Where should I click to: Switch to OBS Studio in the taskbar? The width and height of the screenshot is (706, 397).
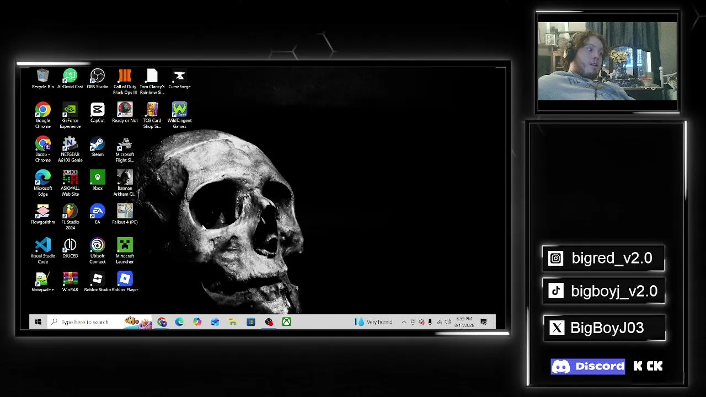(x=269, y=322)
